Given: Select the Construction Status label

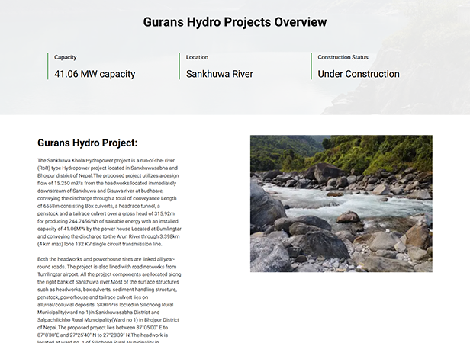Looking at the screenshot, I should (343, 57).
